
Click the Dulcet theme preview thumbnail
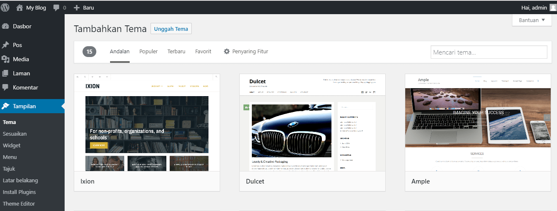(x=312, y=122)
